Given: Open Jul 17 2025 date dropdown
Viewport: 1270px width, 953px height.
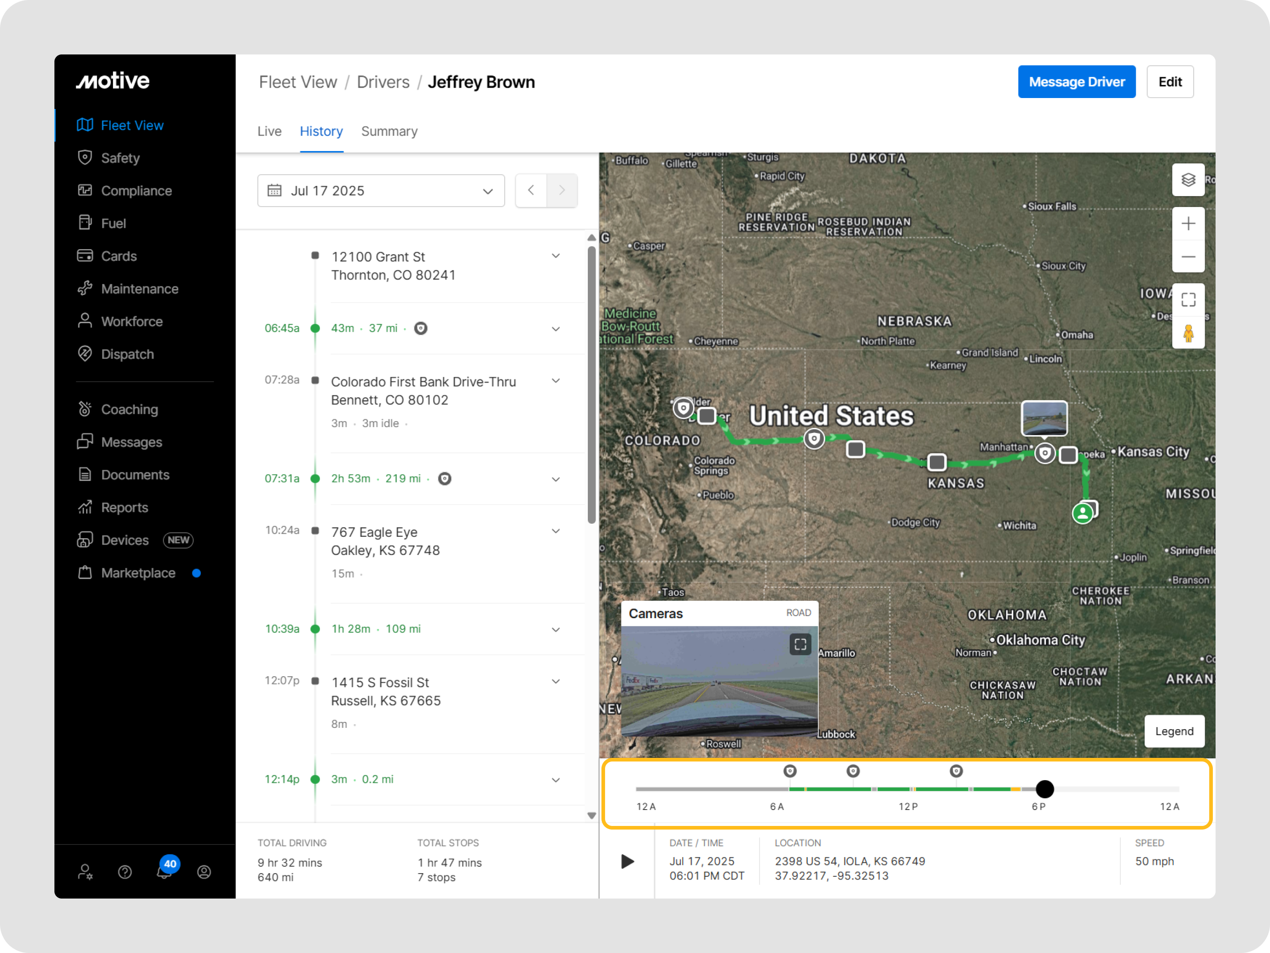Looking at the screenshot, I should pos(381,191).
